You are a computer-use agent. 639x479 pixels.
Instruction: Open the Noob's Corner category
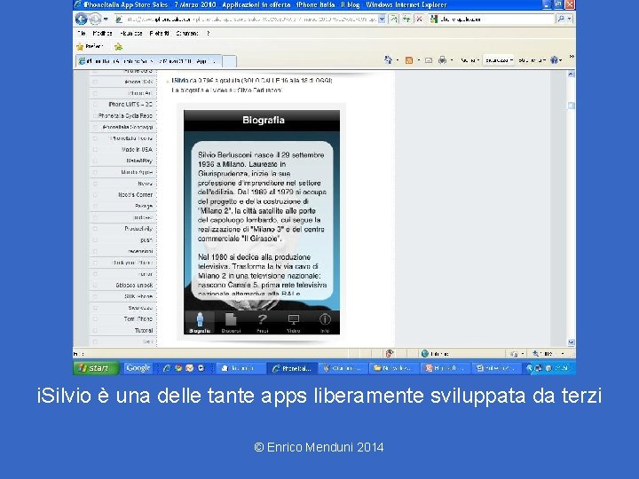[135, 194]
